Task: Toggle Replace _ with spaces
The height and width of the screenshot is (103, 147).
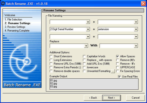Action: [84, 60]
